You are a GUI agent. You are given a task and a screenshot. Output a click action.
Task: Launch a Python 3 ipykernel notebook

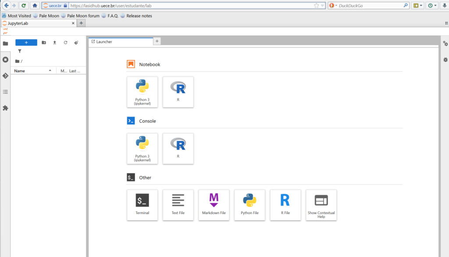(143, 92)
